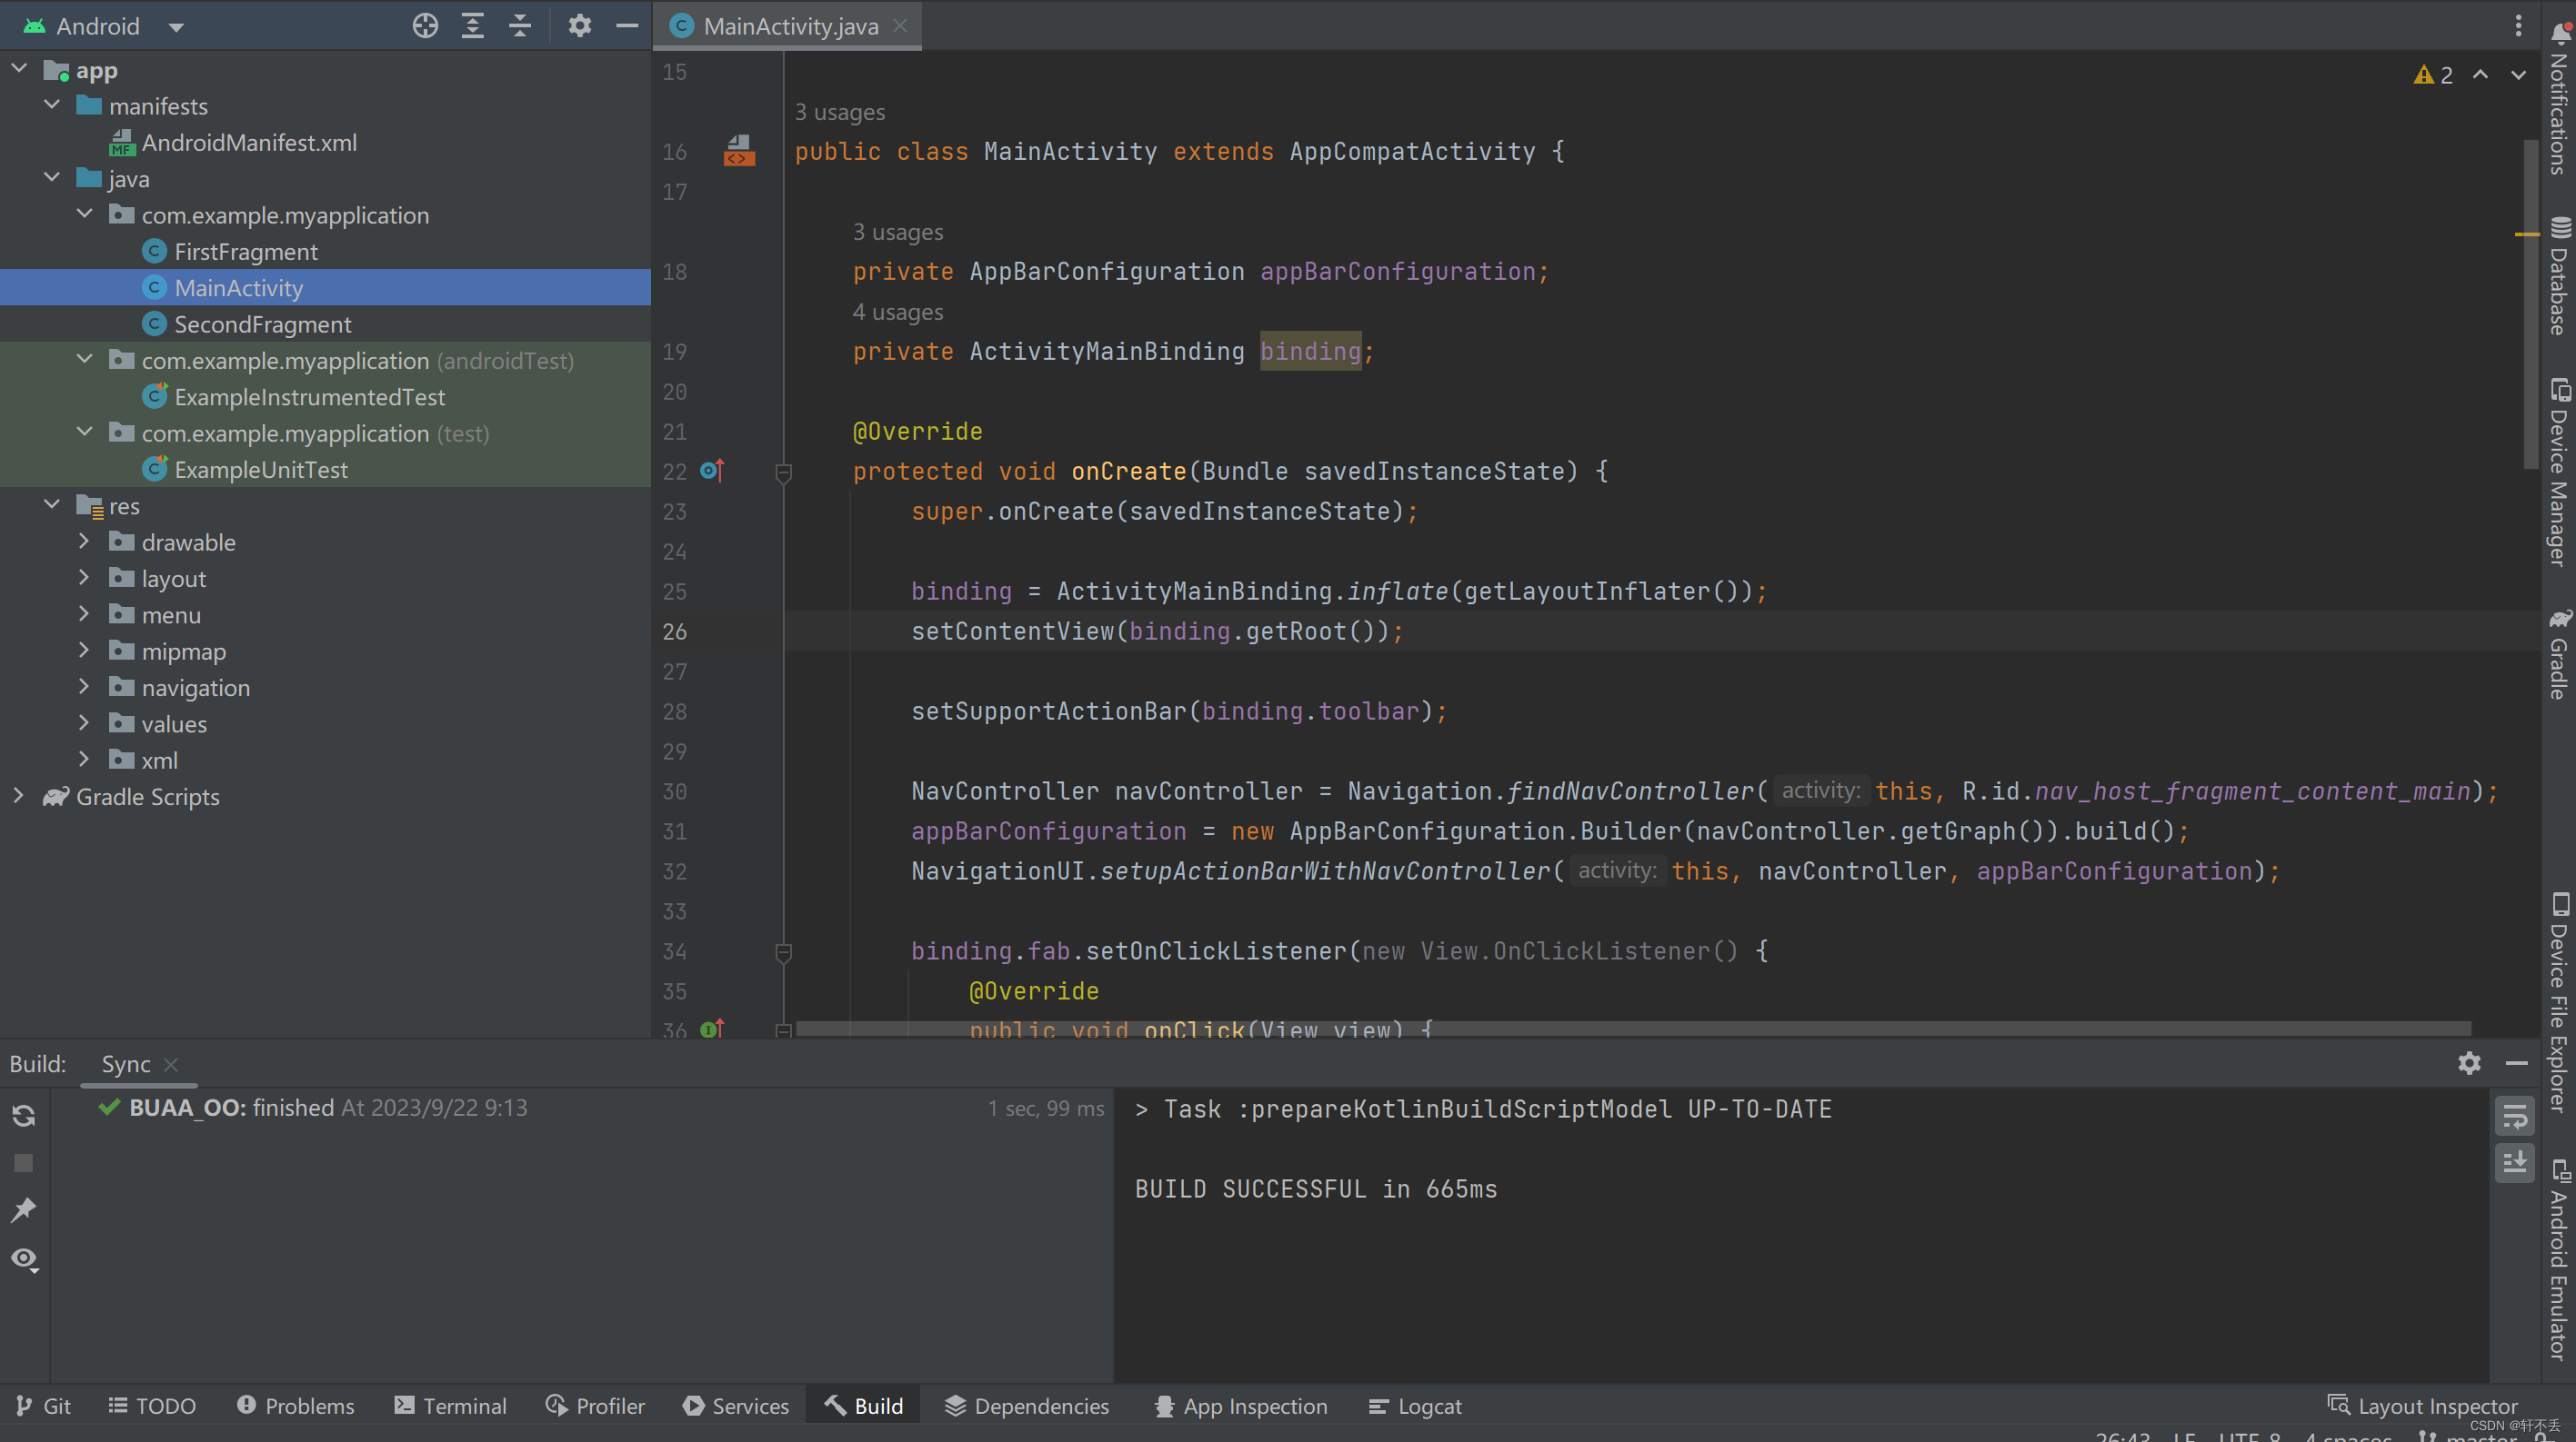
Task: Select SecondFragment in project tree
Action: tap(263, 323)
